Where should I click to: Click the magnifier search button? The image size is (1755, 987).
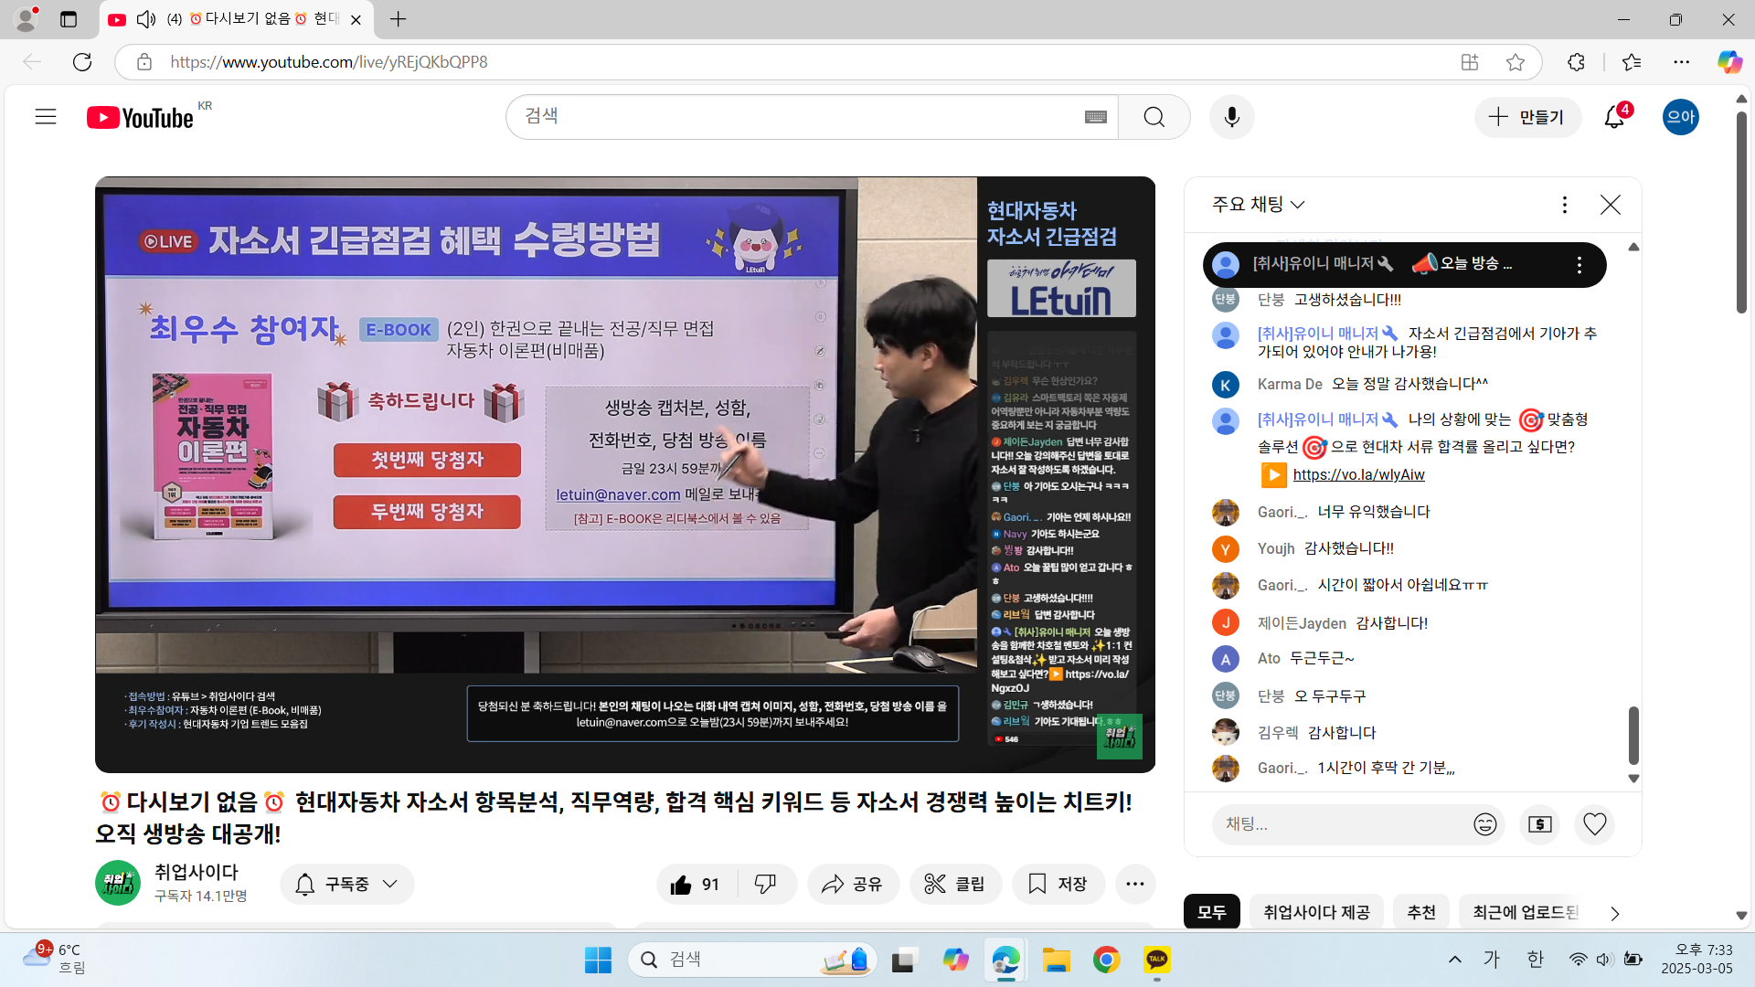[1154, 117]
